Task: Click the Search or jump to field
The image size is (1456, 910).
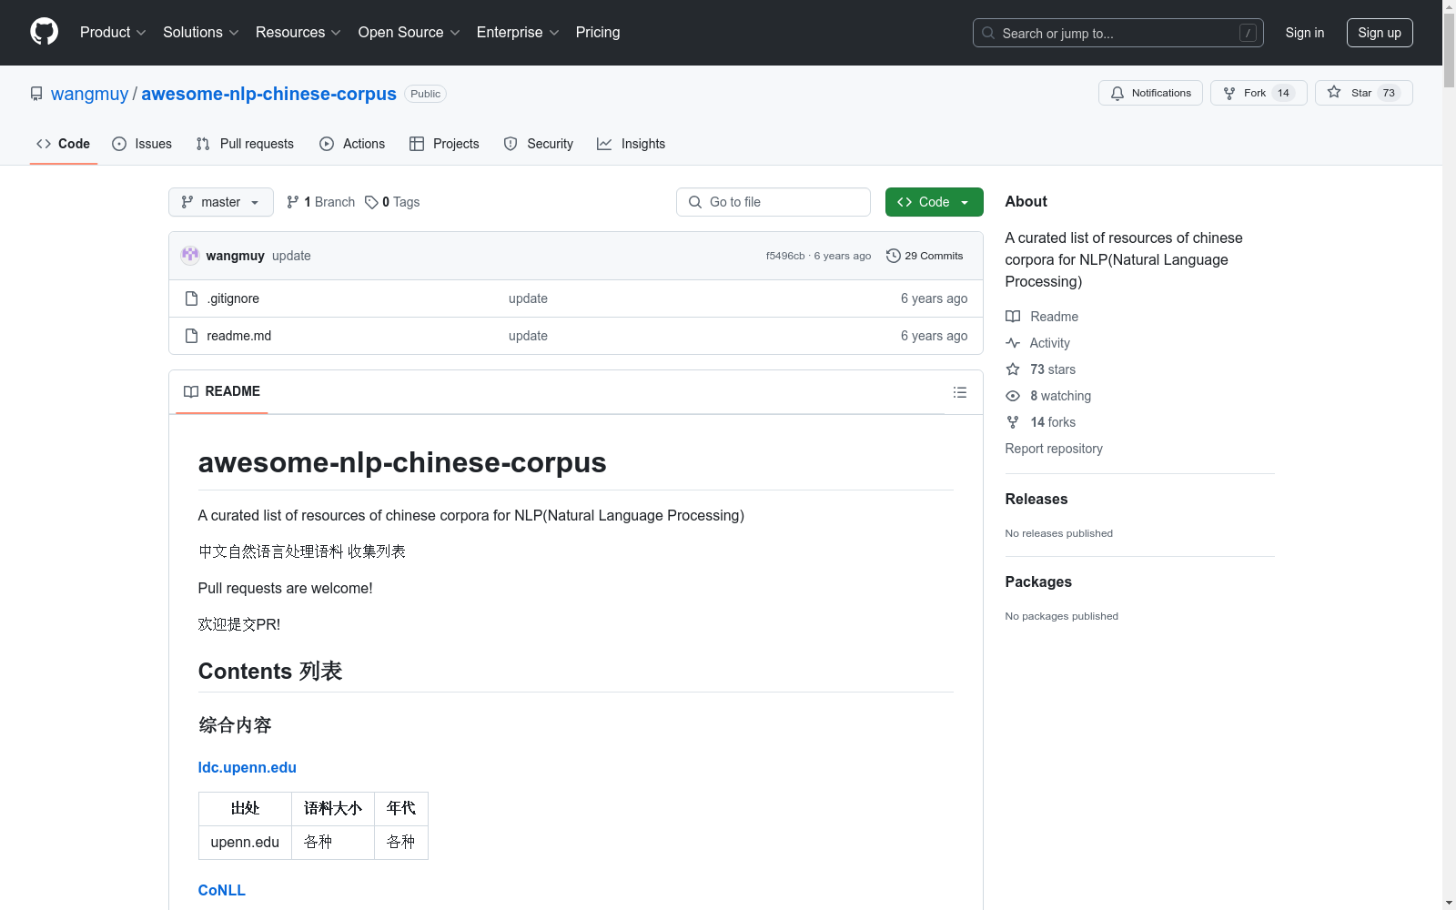Action: click(1118, 33)
